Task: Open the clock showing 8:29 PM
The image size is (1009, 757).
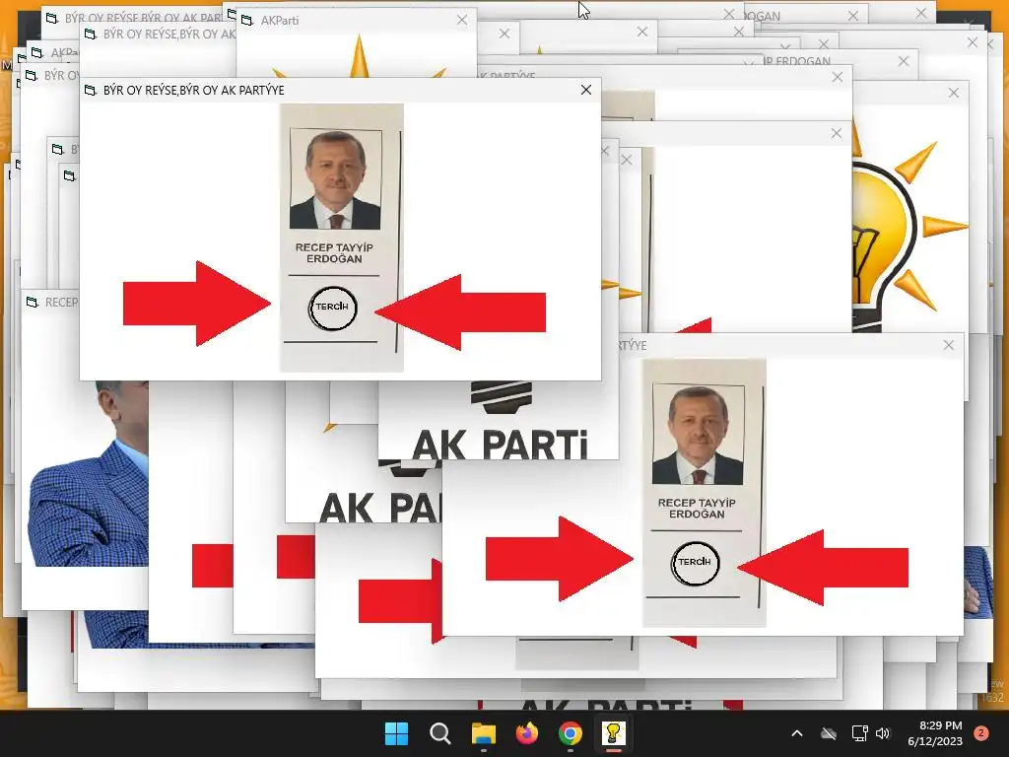Action: click(935, 733)
